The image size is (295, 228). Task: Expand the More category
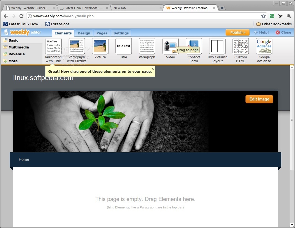click(x=13, y=61)
